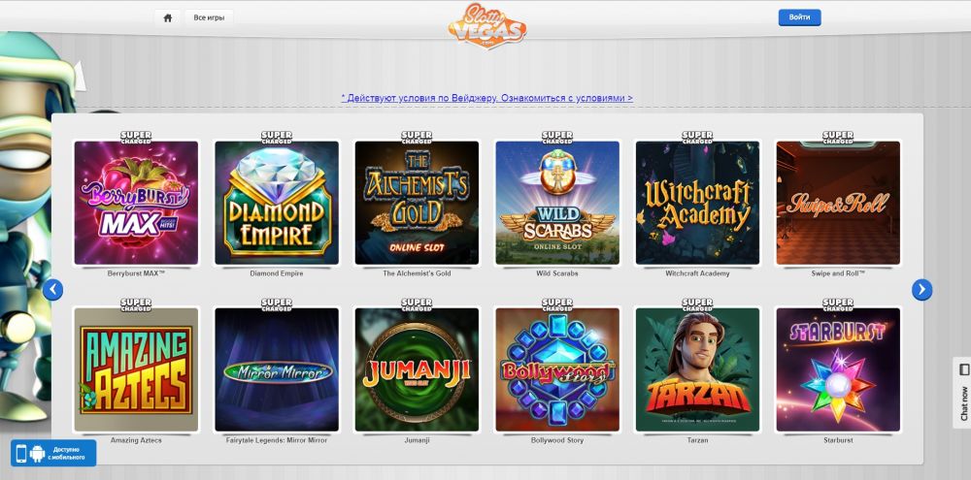Launch the Diamond Empire game thumbnail

[x=277, y=203]
